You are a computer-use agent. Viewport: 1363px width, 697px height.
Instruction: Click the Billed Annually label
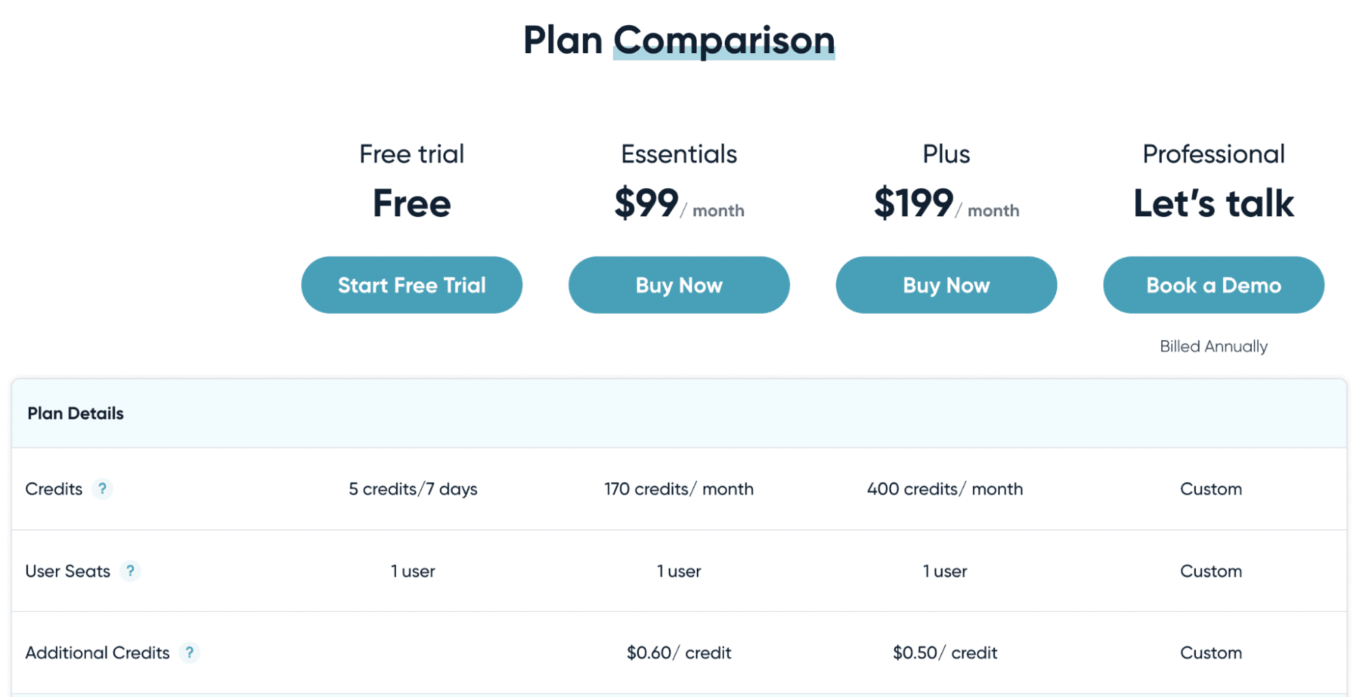[1212, 346]
